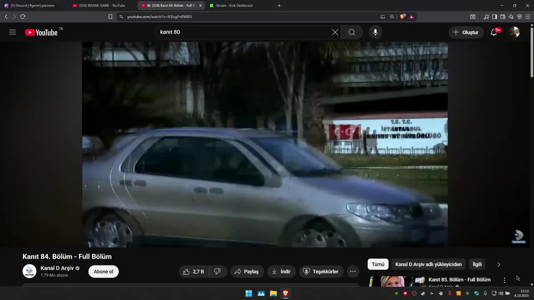Open the Kanal D Arşiv channel avatar
Image resolution: width=534 pixels, height=300 pixels.
29,271
